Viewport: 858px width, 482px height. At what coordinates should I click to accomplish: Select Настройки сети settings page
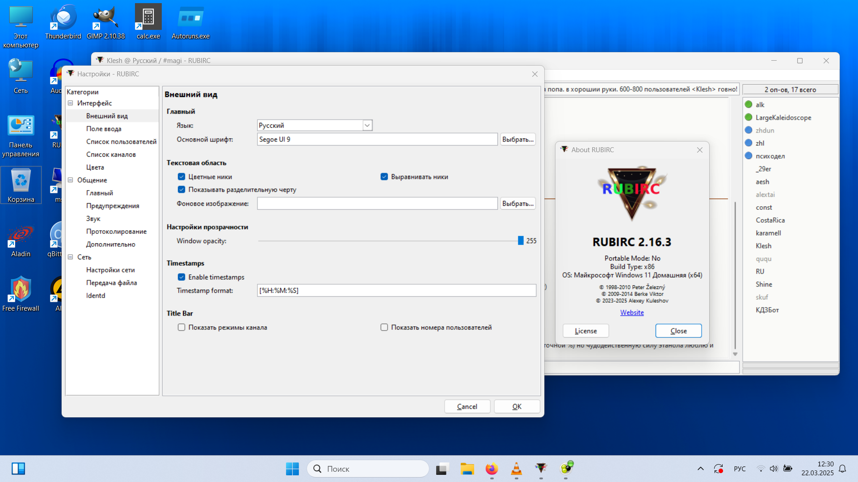point(110,270)
